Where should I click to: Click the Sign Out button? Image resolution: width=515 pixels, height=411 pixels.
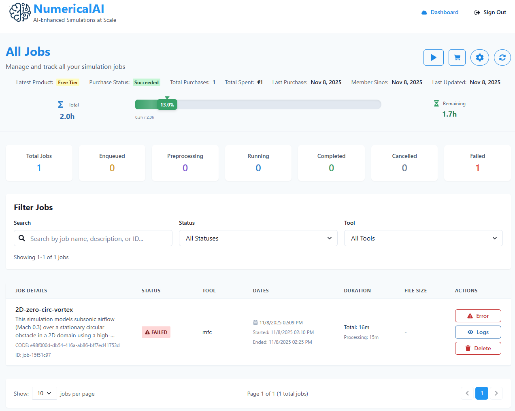(490, 12)
